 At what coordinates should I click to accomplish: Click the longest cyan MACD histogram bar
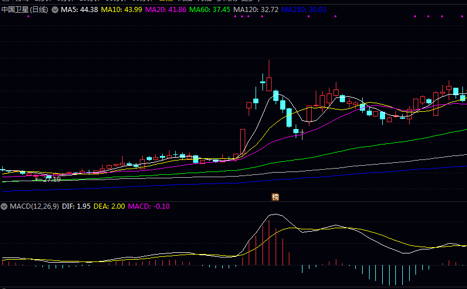point(390,275)
